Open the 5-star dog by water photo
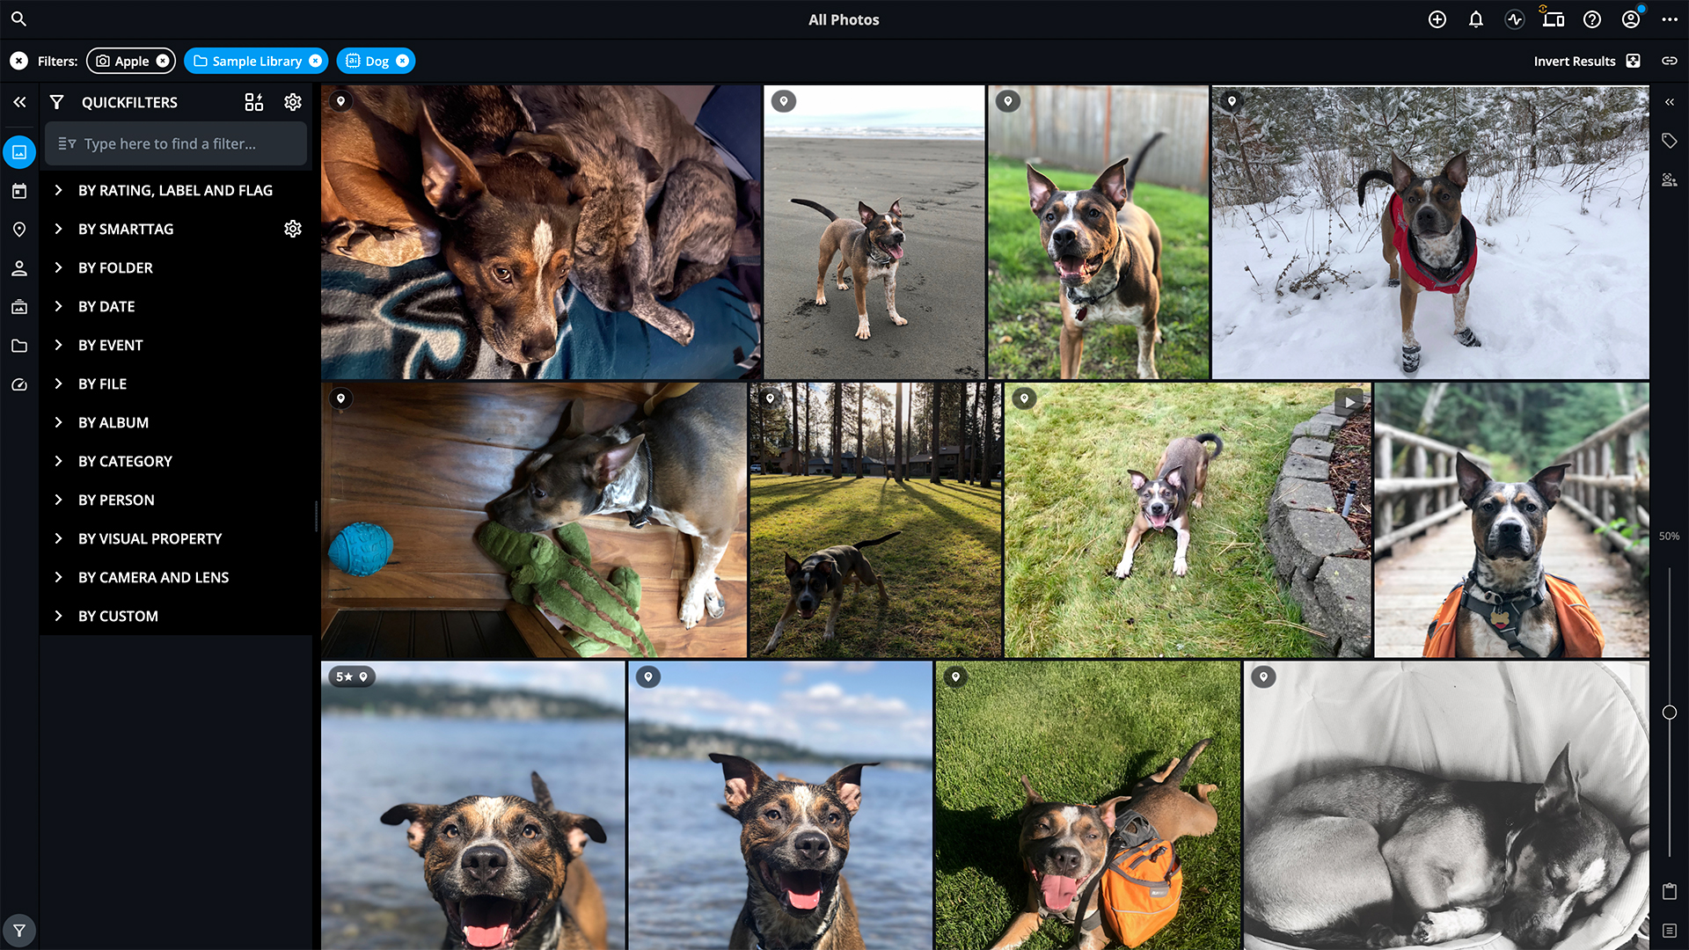The width and height of the screenshot is (1689, 950). (473, 805)
